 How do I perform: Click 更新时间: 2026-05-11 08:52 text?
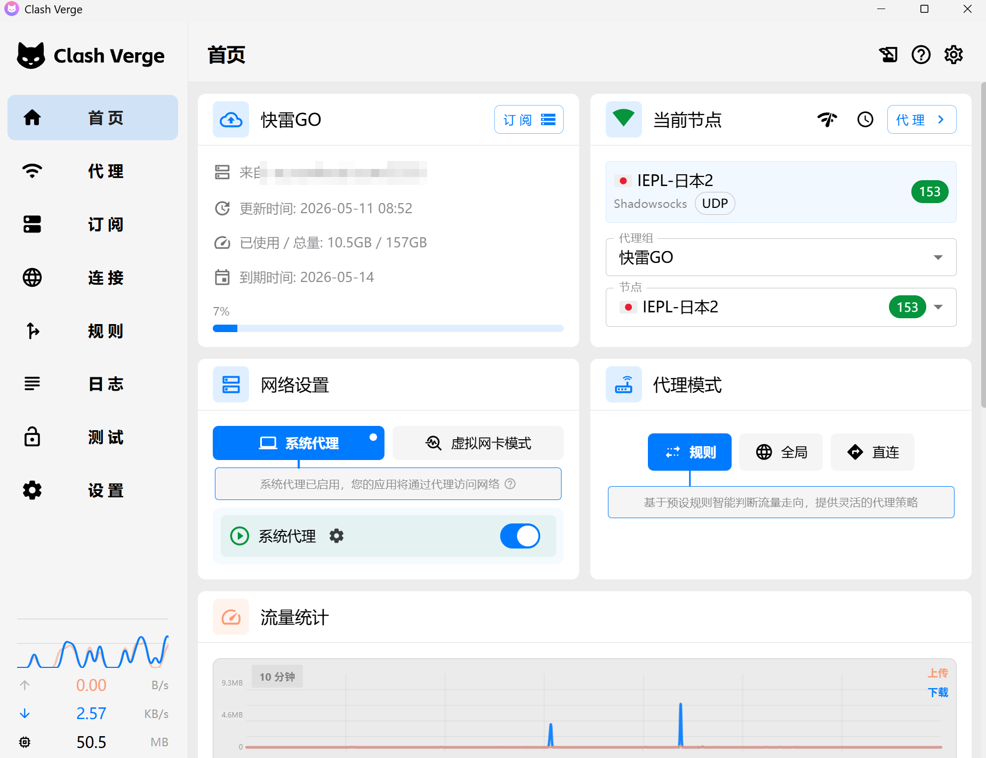[x=326, y=208]
